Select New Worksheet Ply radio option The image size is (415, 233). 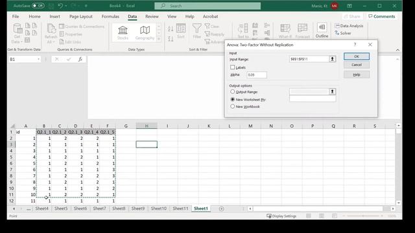(232, 99)
